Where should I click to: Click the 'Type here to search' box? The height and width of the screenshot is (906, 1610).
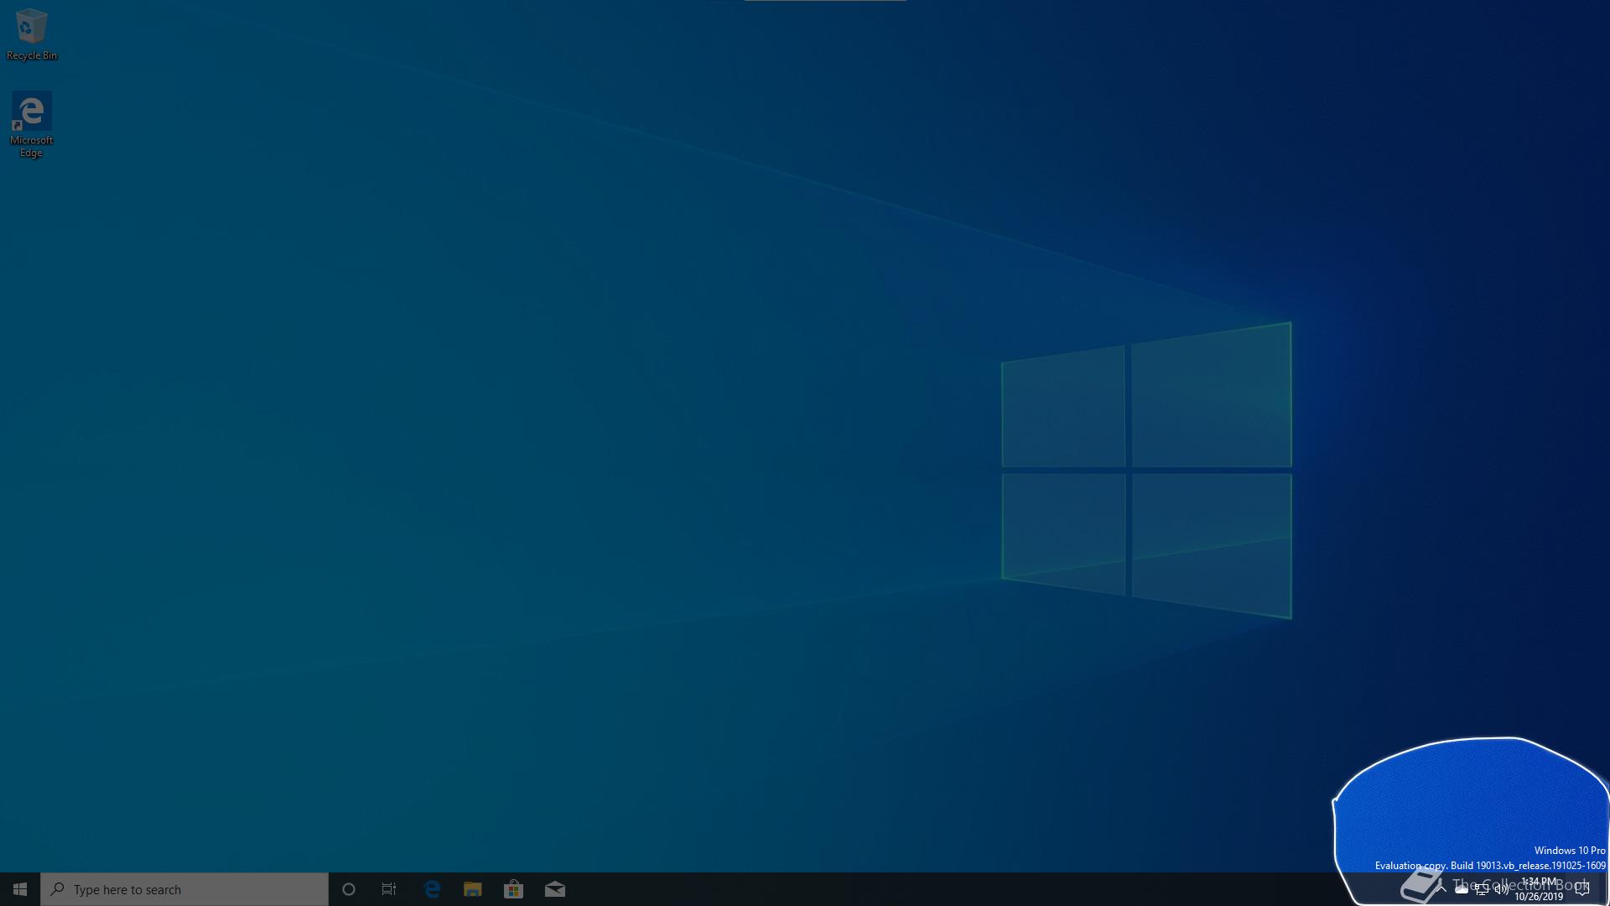(184, 889)
